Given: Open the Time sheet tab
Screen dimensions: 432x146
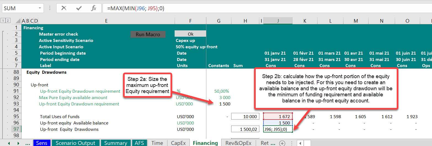Looking at the screenshot, I should [157, 143].
